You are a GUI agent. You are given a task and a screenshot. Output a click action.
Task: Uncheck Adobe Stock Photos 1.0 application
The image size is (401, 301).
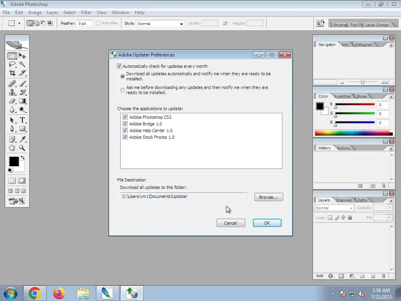tap(125, 137)
